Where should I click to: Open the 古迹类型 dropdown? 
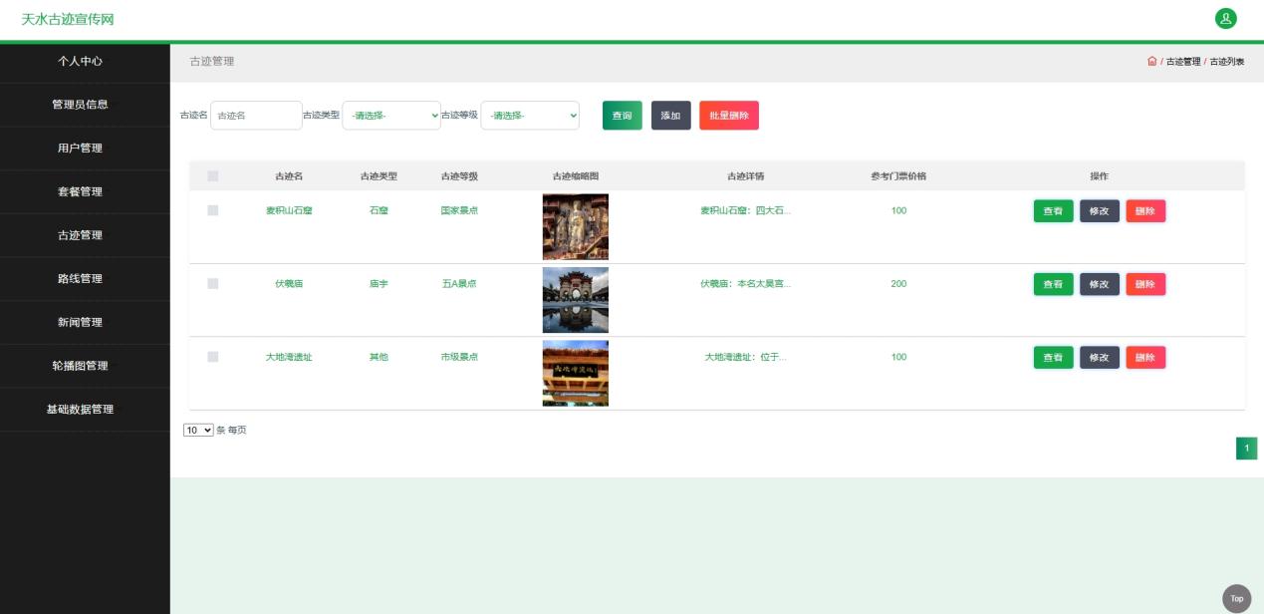pos(390,115)
